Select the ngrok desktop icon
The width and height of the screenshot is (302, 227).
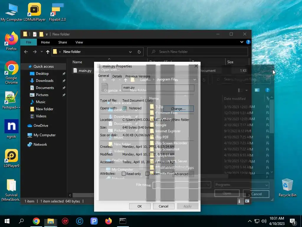pos(12,129)
